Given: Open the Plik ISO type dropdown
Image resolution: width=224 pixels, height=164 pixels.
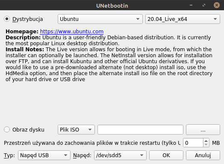Looking at the screenshot, I should (76, 129).
